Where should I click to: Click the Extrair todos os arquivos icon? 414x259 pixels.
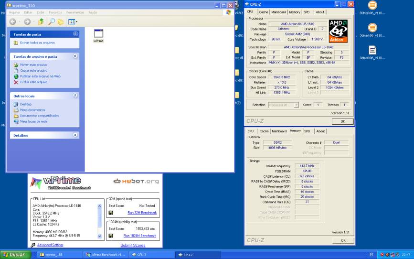tap(16, 43)
